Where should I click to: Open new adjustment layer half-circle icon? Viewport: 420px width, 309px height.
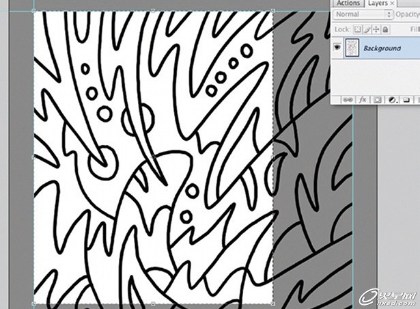(x=393, y=100)
